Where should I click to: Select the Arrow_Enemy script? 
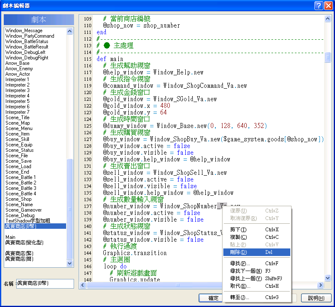19,69
